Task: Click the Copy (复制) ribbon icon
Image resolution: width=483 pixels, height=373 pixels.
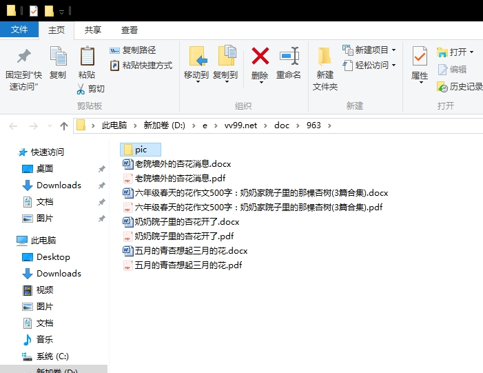Action: tap(58, 56)
